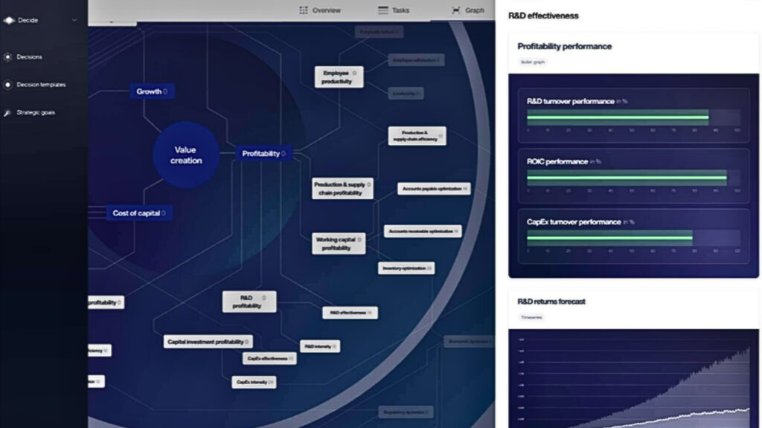The width and height of the screenshot is (762, 428).
Task: Click the Growth node
Action: [152, 91]
